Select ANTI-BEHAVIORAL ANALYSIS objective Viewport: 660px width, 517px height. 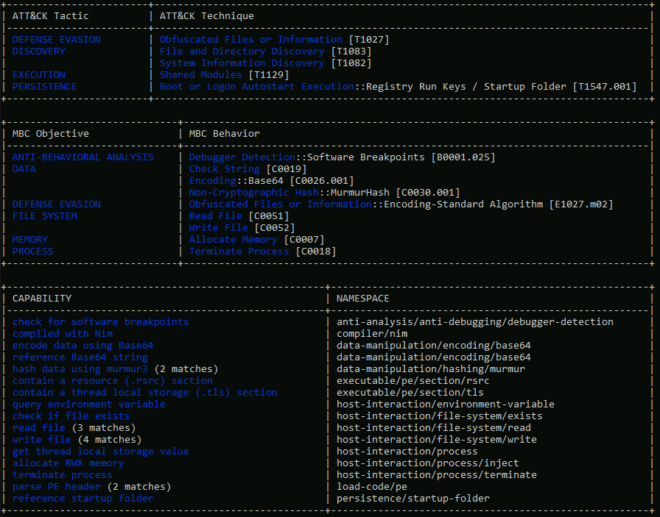[x=83, y=157]
